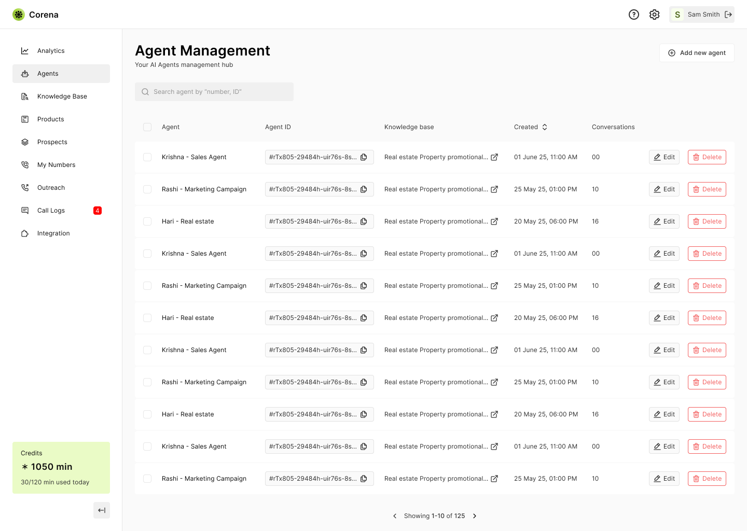The image size is (747, 531).
Task: Edit the last Rashi - Marketing Campaign agent
Action: click(x=664, y=479)
